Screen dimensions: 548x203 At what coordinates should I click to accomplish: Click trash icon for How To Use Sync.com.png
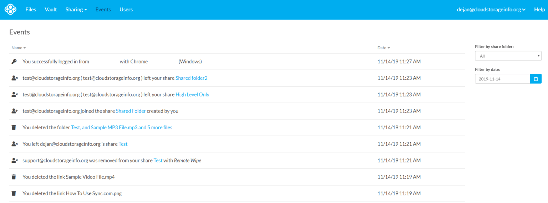pos(14,193)
